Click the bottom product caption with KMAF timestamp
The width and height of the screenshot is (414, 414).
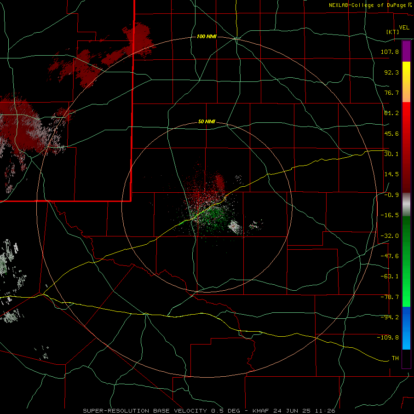click(x=209, y=411)
